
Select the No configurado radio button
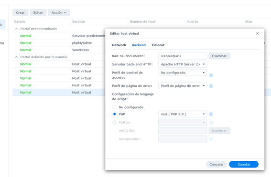(114, 107)
